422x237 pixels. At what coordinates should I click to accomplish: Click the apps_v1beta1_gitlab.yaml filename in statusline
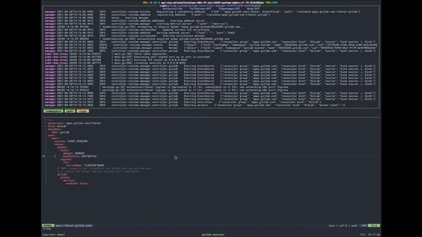pyautogui.click(x=74, y=225)
